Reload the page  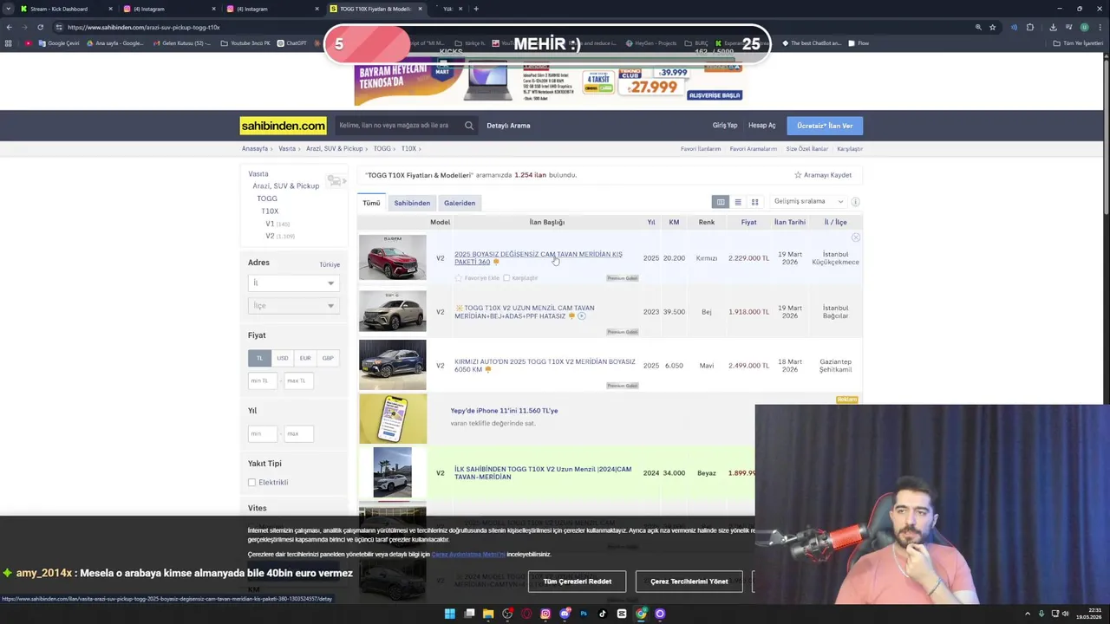point(40,27)
